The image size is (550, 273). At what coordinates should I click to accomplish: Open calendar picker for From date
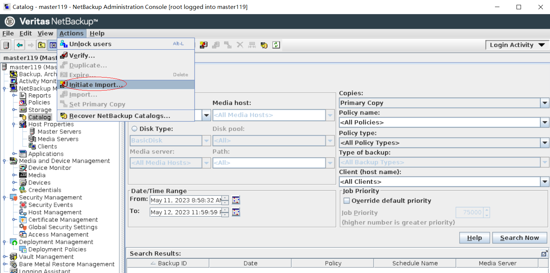tap(236, 200)
